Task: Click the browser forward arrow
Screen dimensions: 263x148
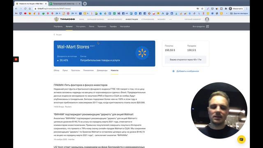Action: (x=21, y=9)
